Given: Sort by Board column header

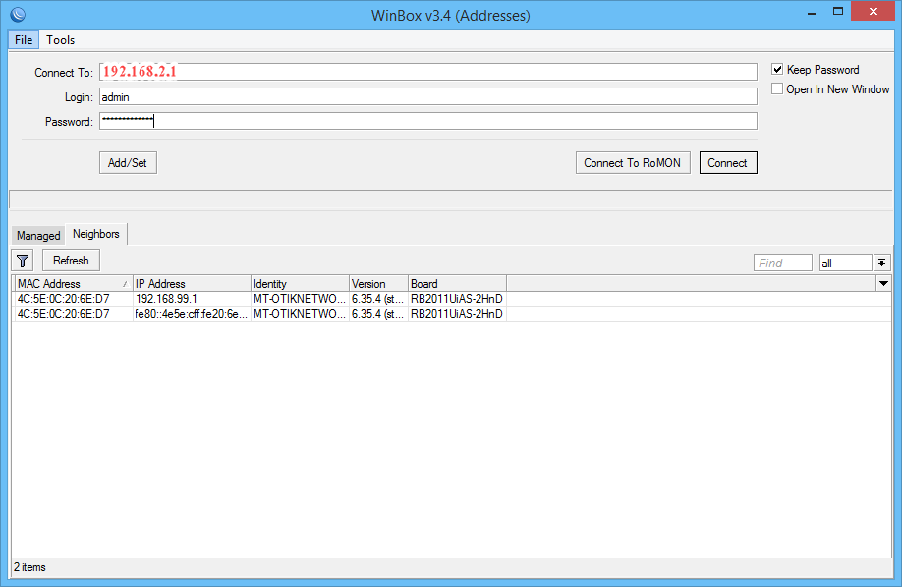Looking at the screenshot, I should point(457,284).
